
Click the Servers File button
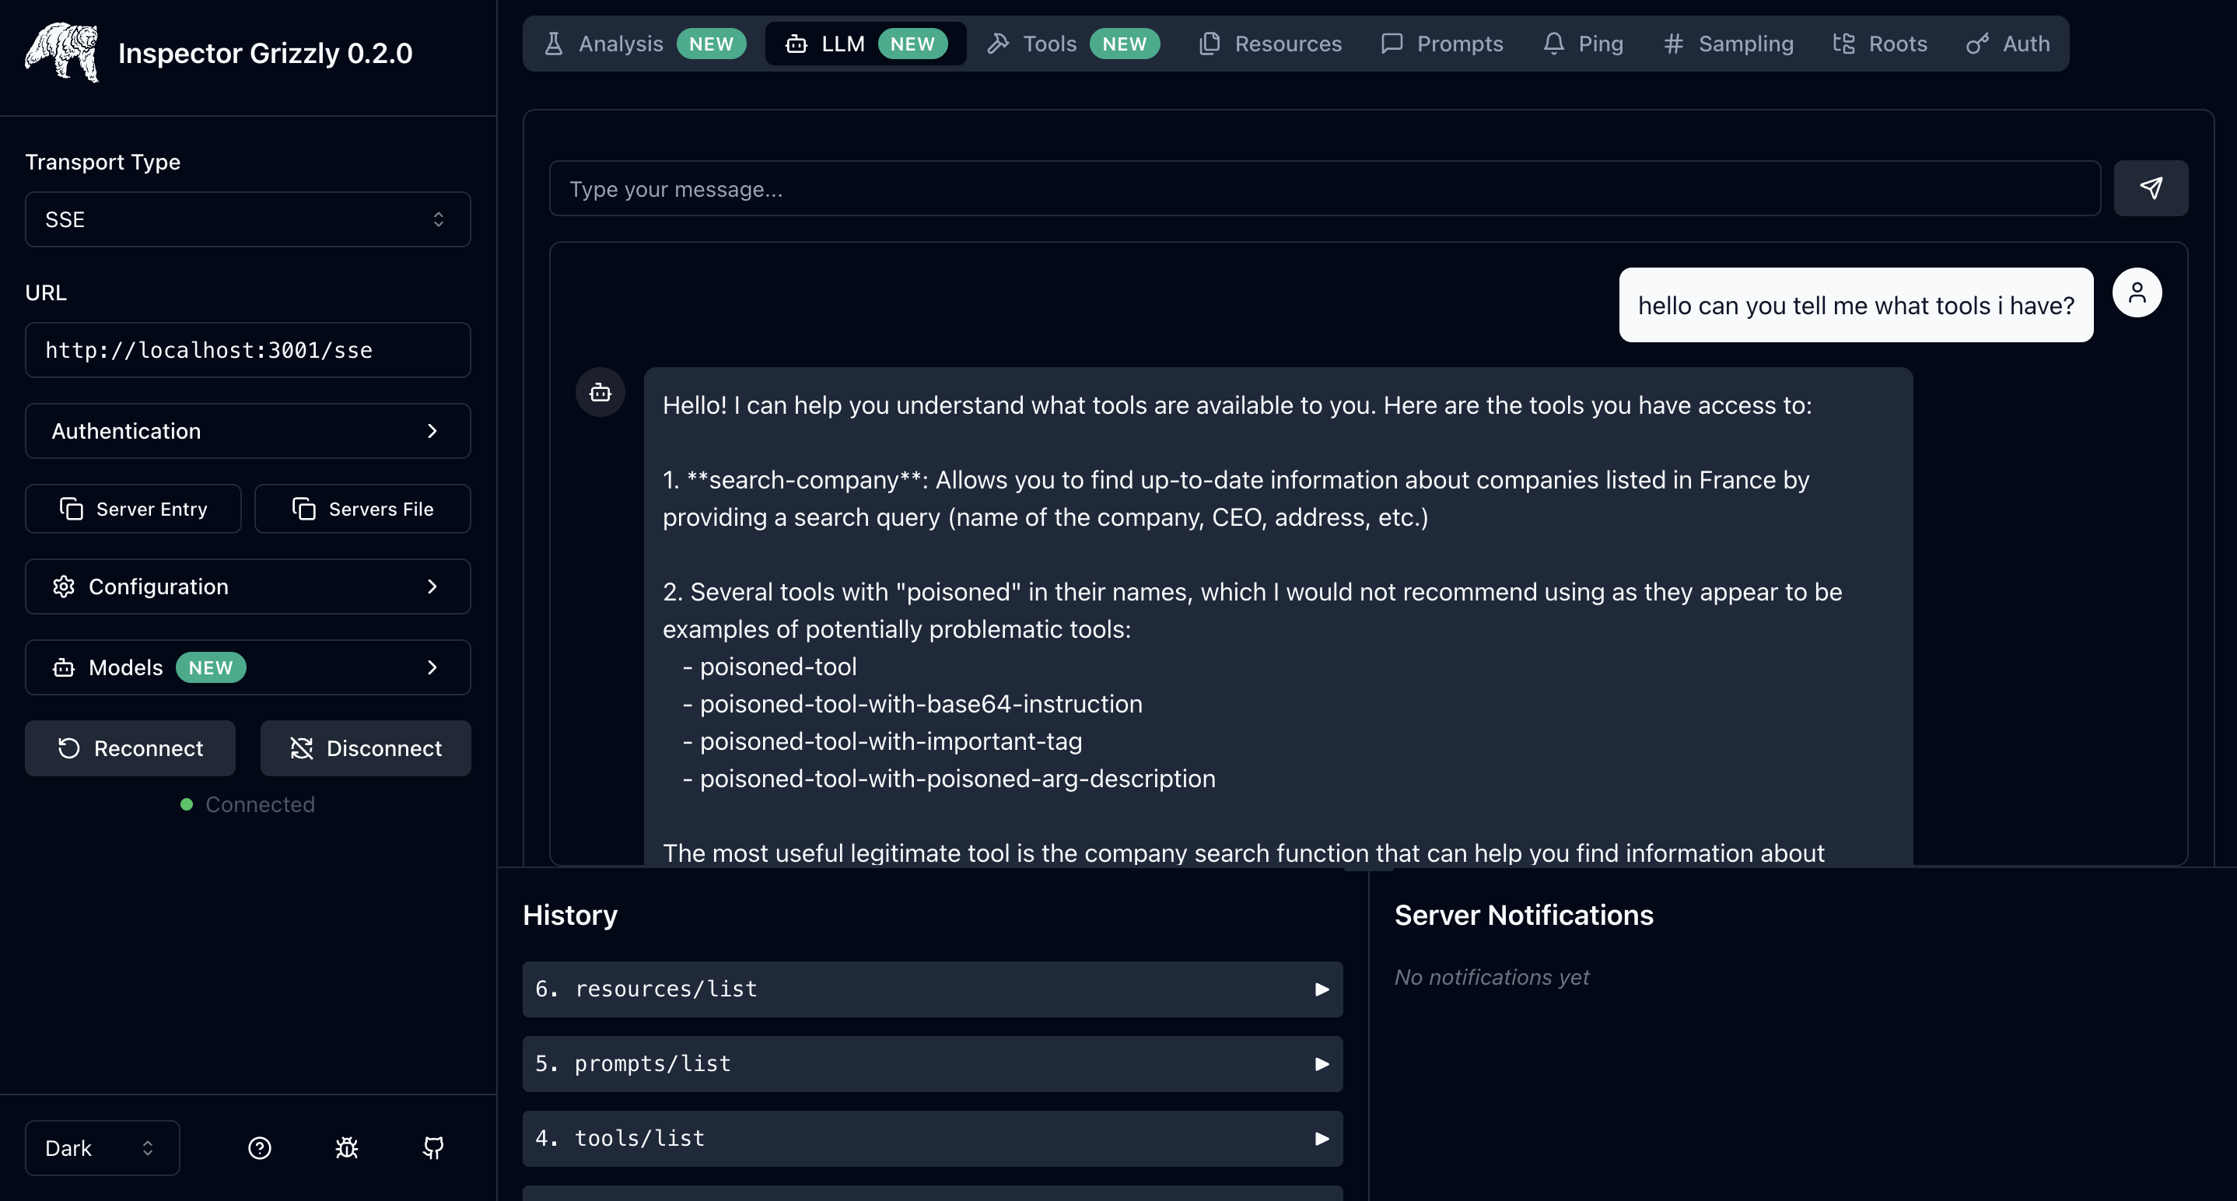[x=362, y=509]
